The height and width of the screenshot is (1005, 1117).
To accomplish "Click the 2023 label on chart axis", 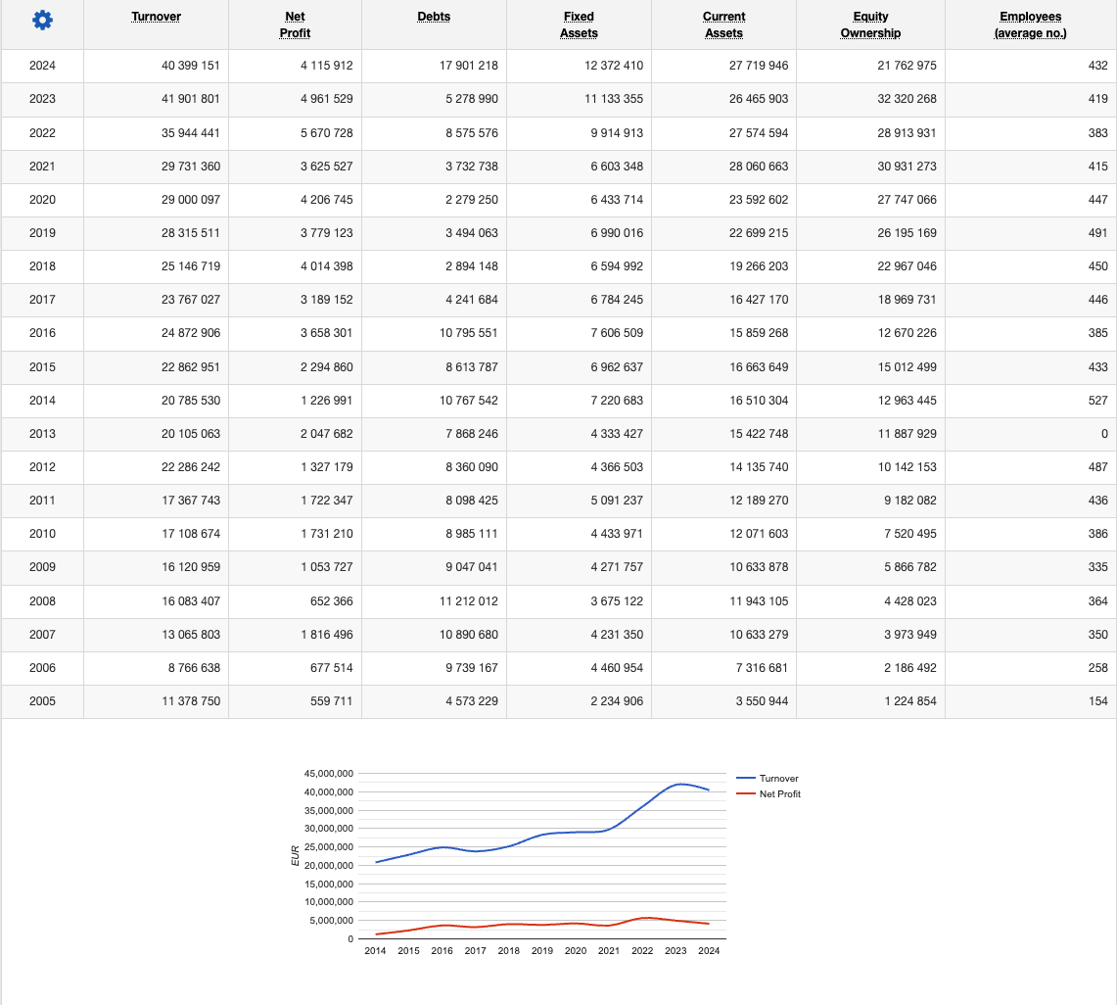I will coord(675,951).
